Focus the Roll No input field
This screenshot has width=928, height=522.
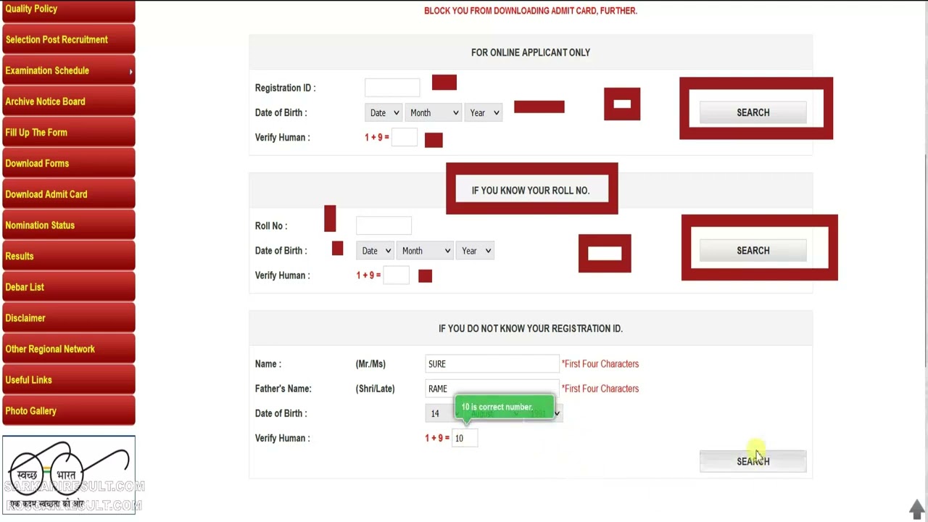(x=384, y=225)
